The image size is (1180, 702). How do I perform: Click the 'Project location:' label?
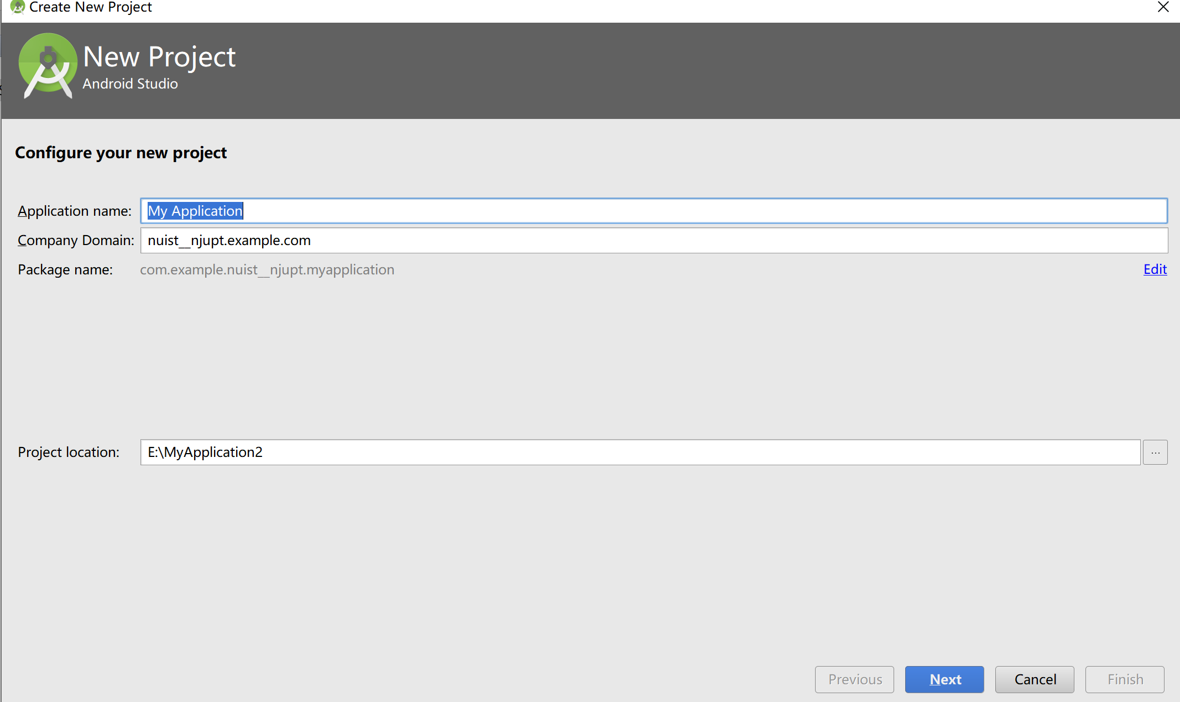click(x=69, y=453)
